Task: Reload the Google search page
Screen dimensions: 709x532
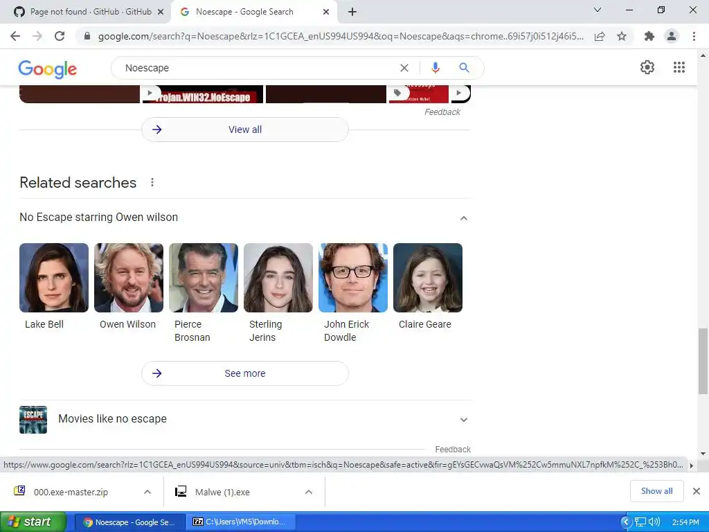Action: (60, 36)
